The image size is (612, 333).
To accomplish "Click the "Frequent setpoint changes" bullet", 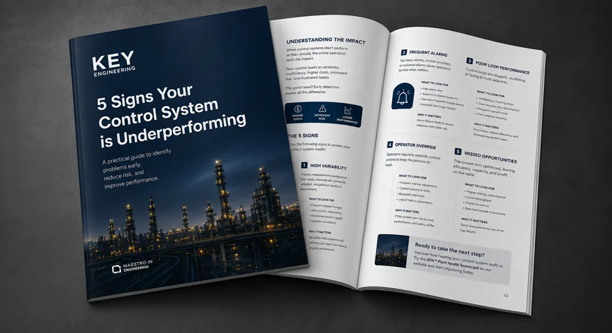I will coord(325,207).
